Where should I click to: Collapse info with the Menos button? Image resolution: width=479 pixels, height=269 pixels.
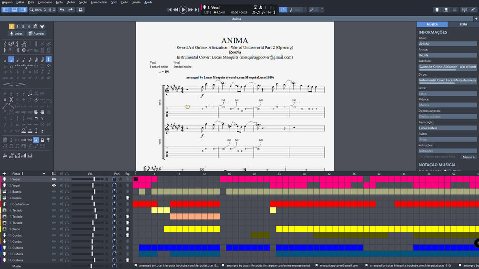tap(469, 157)
